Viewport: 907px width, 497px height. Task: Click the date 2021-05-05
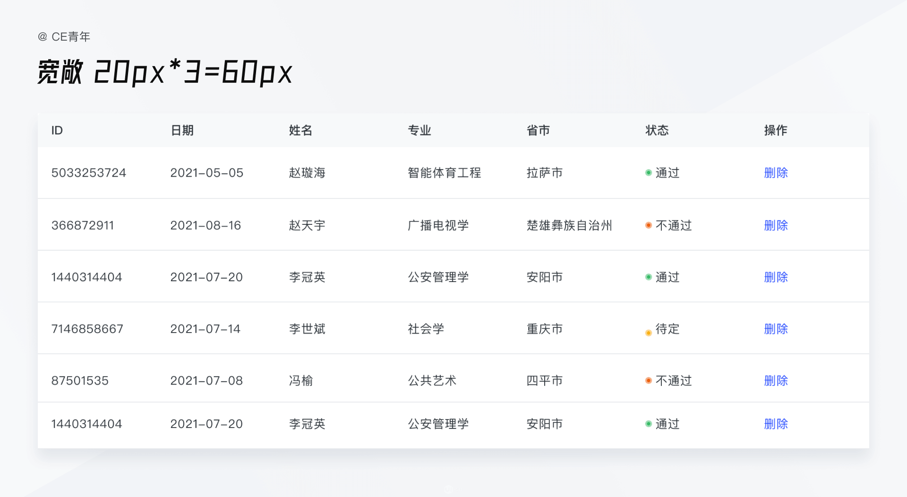point(206,173)
